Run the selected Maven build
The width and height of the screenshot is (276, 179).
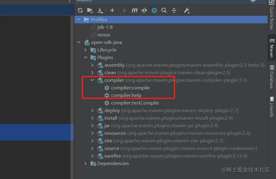click(125, 10)
